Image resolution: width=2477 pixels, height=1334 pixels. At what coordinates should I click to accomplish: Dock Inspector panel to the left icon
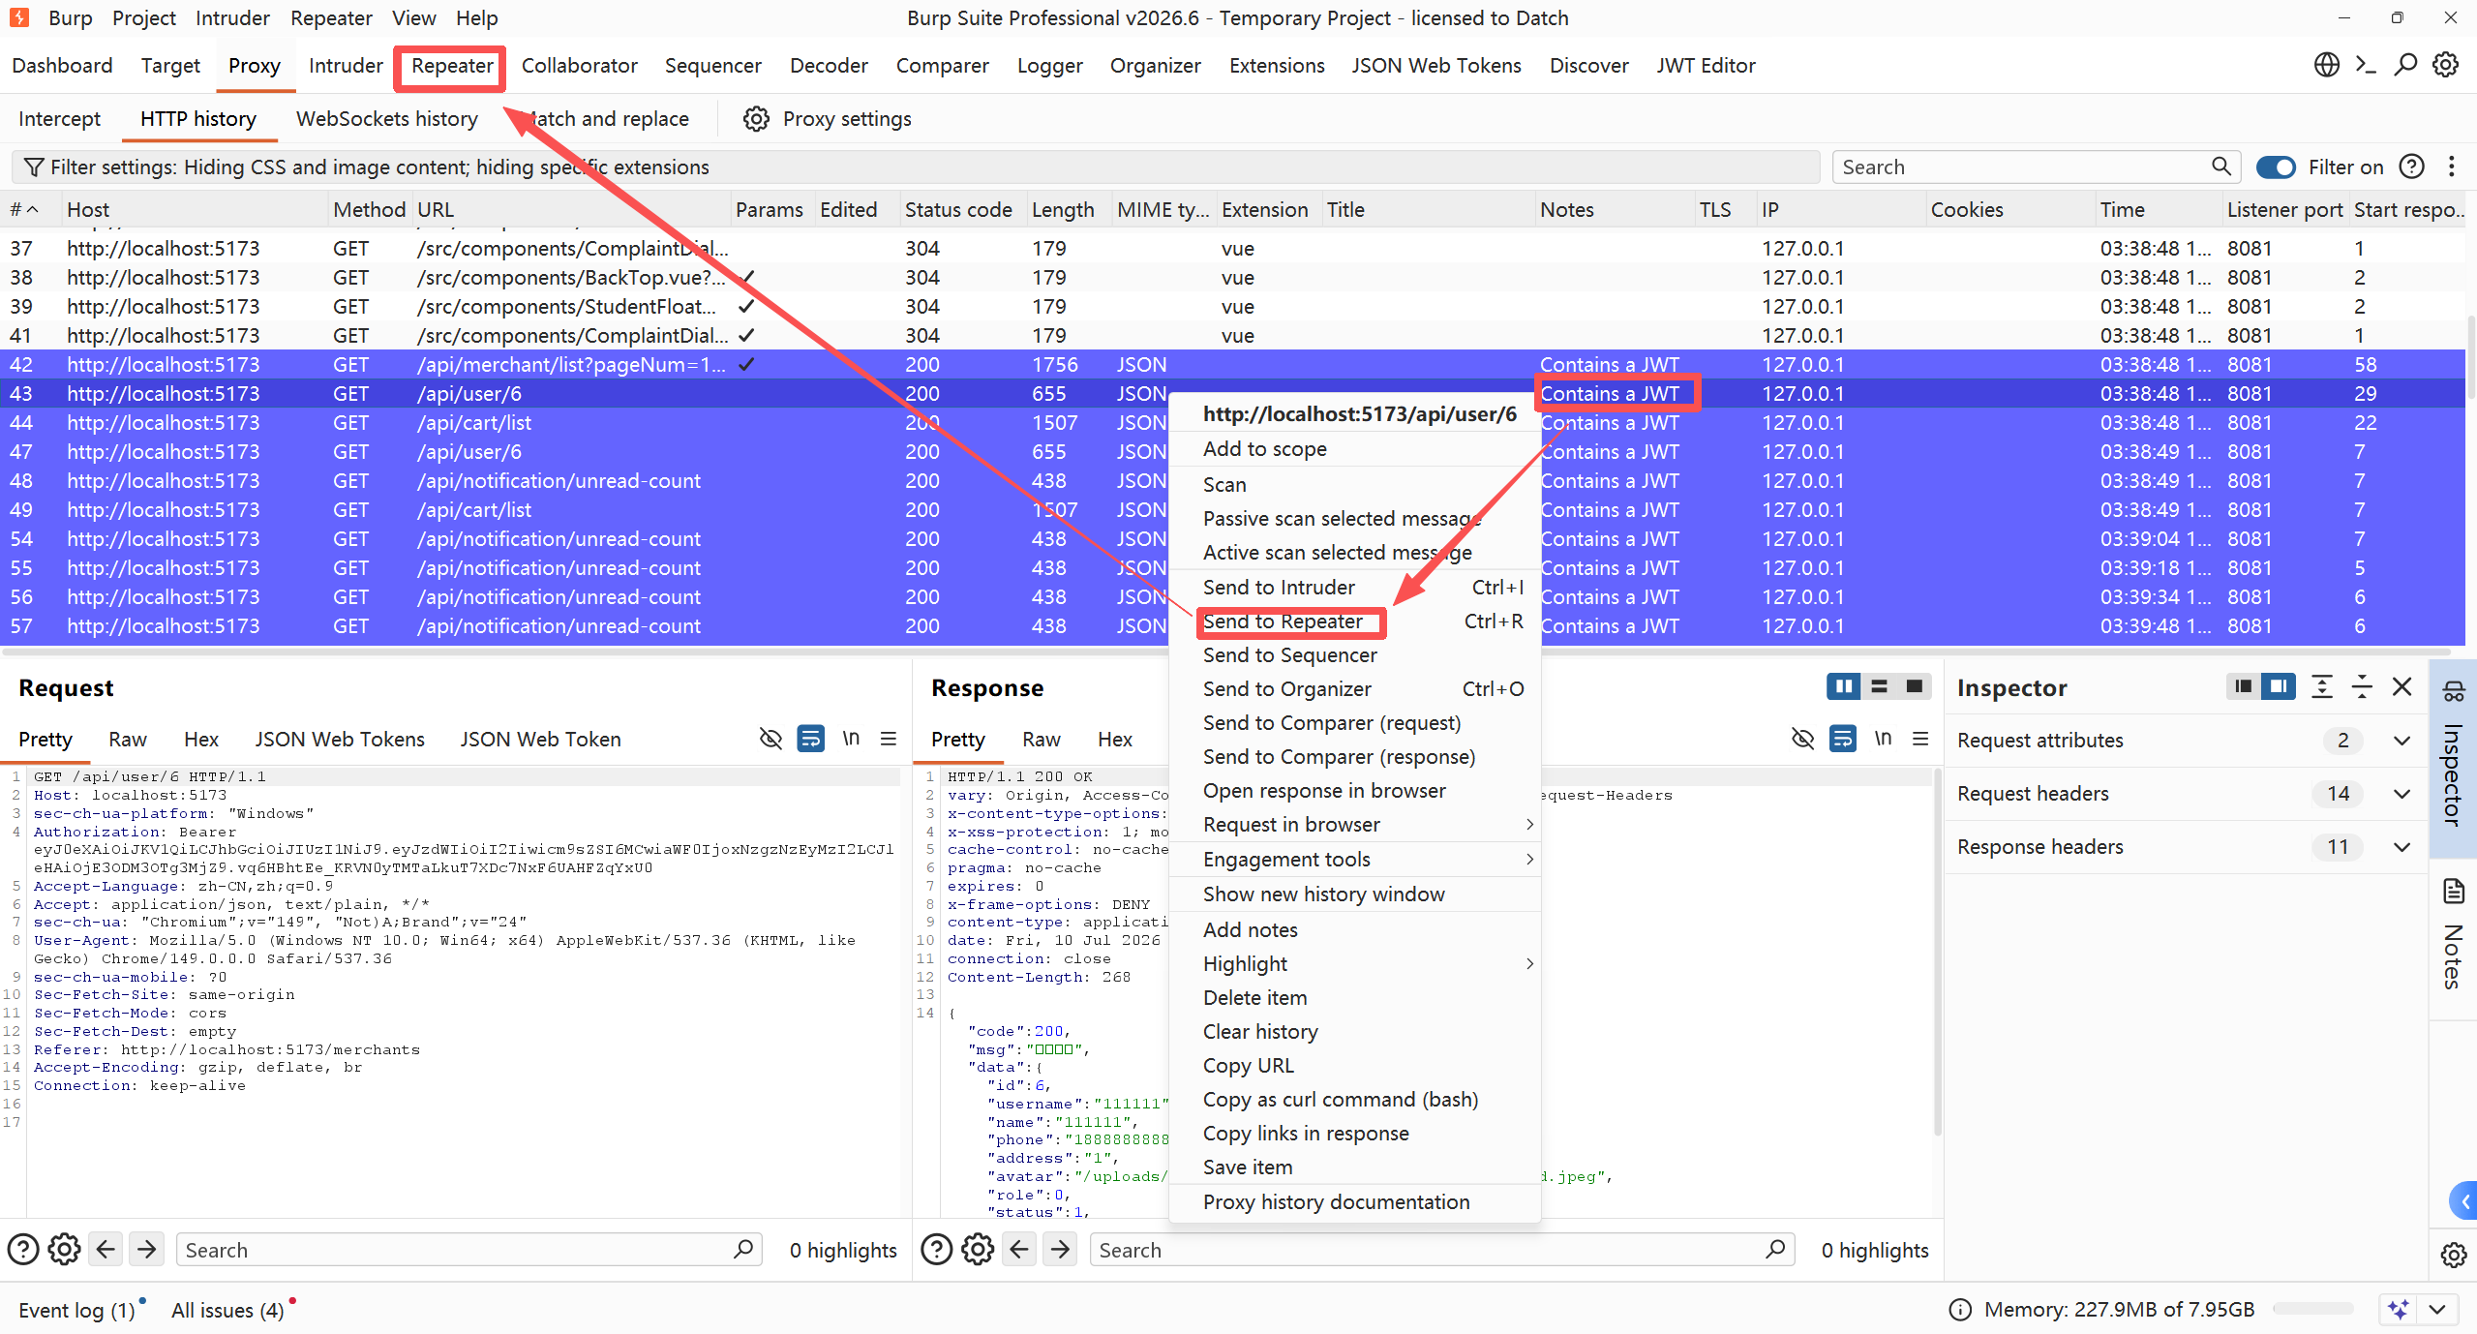tap(2243, 686)
